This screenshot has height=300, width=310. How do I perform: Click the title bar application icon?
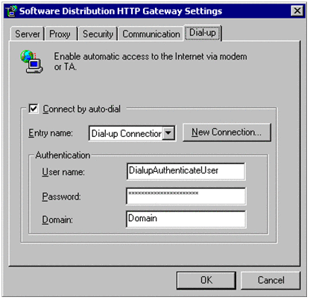click(x=11, y=11)
